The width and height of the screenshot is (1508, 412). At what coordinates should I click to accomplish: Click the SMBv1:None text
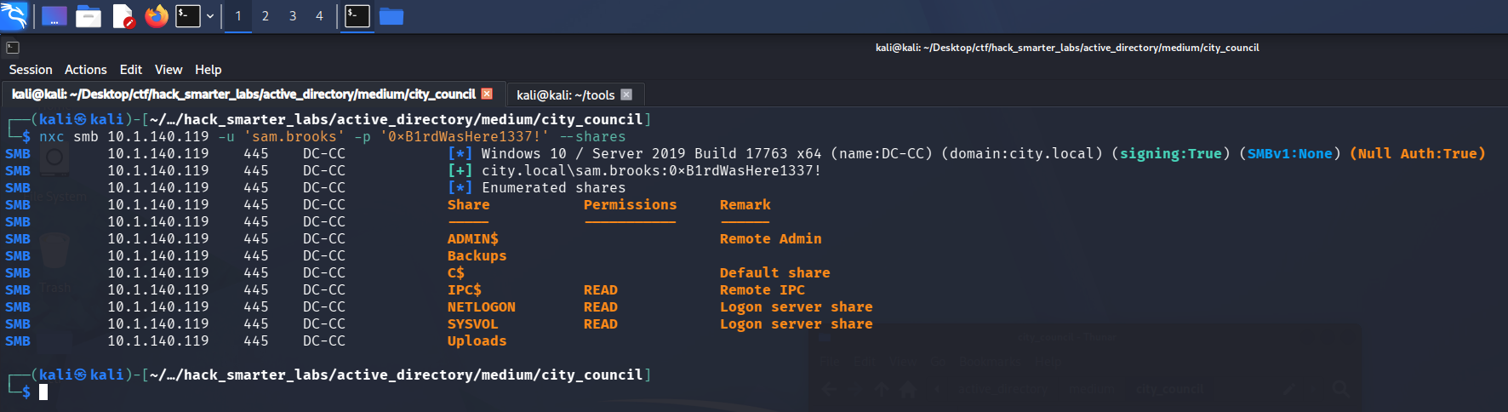[1290, 153]
